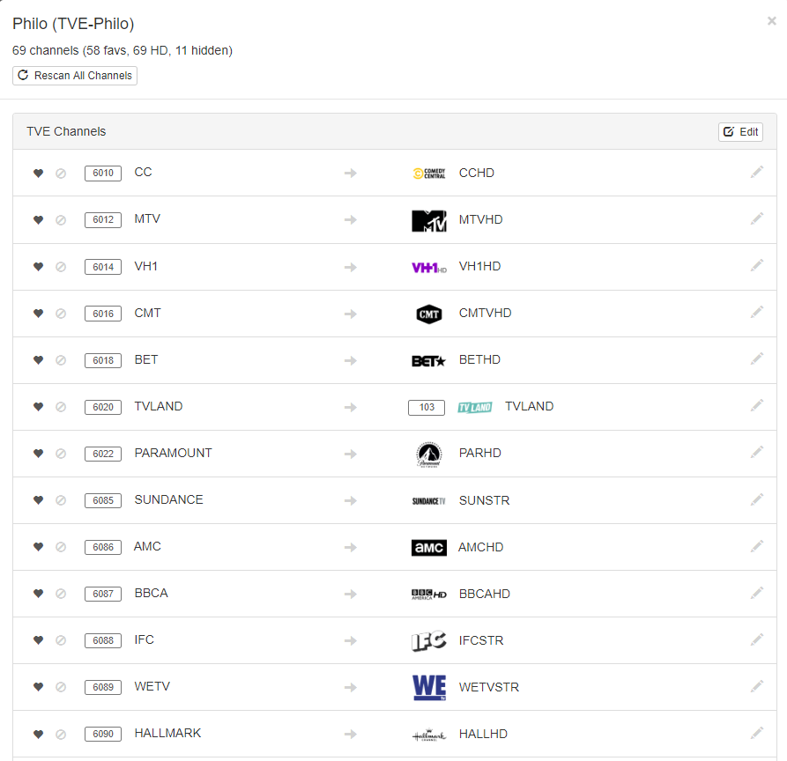
Task: Click the TVE Channels section header
Action: click(66, 131)
